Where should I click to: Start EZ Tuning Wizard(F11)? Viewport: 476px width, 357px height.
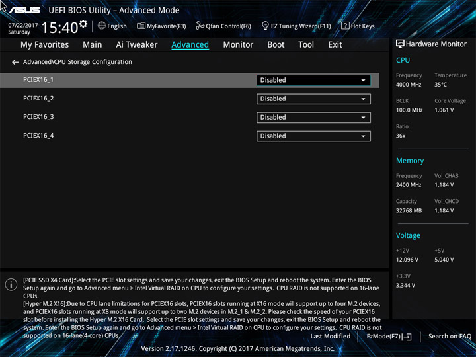[x=301, y=26]
